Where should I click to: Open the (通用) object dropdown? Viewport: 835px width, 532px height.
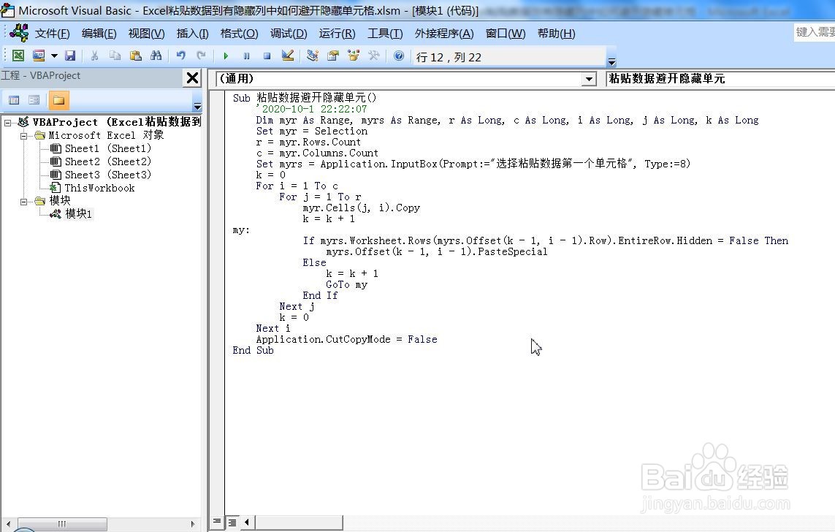[588, 79]
